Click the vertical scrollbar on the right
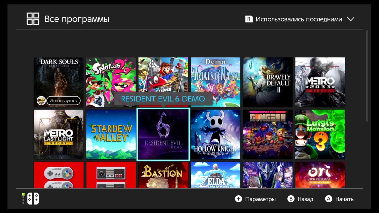Screen dimensions: 379x213 tap(367, 75)
